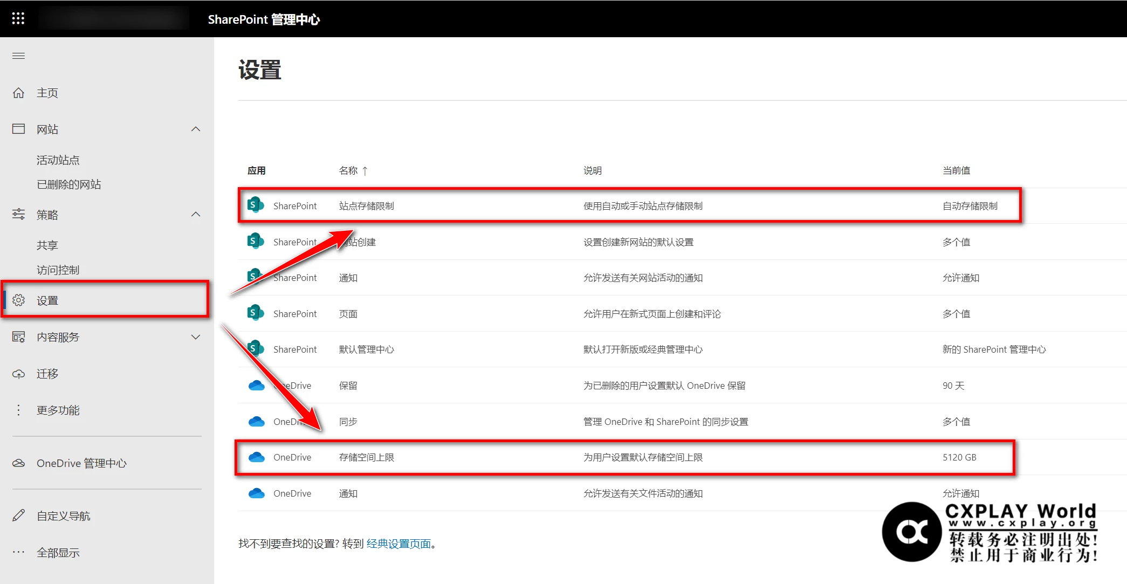Image resolution: width=1127 pixels, height=584 pixels.
Task: Click the vertical dots icon beside 更多功能
Action: click(x=18, y=410)
